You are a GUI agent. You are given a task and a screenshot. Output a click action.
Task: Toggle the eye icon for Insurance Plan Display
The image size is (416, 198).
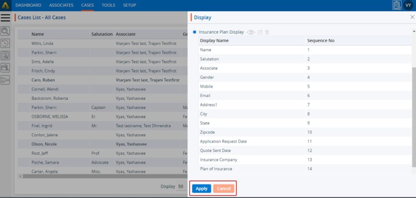(251, 32)
